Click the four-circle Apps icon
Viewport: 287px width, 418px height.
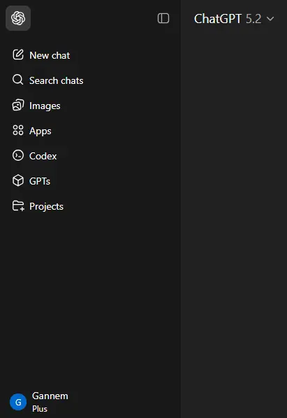click(18, 130)
